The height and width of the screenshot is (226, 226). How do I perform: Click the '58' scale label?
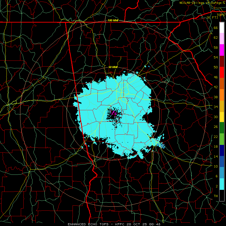pos(216,47)
